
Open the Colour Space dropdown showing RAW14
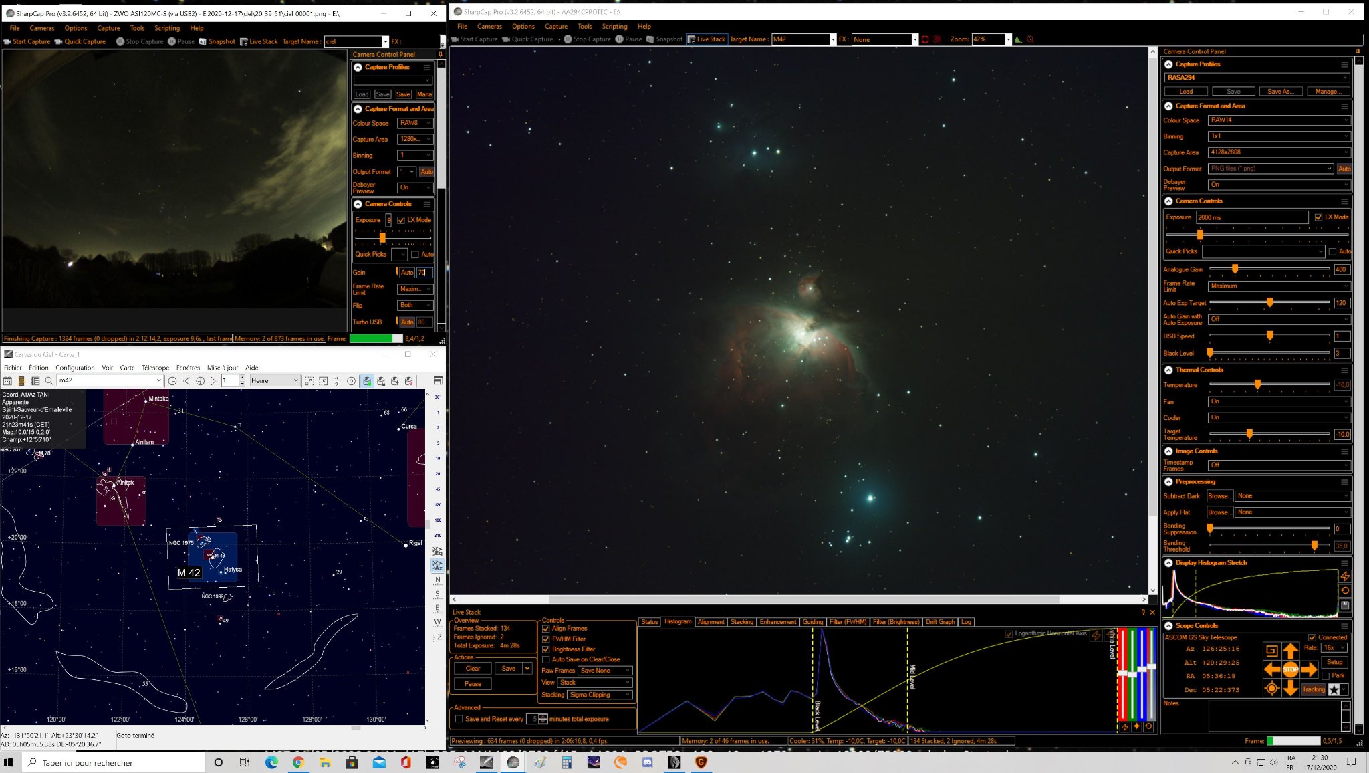pyautogui.click(x=1279, y=120)
